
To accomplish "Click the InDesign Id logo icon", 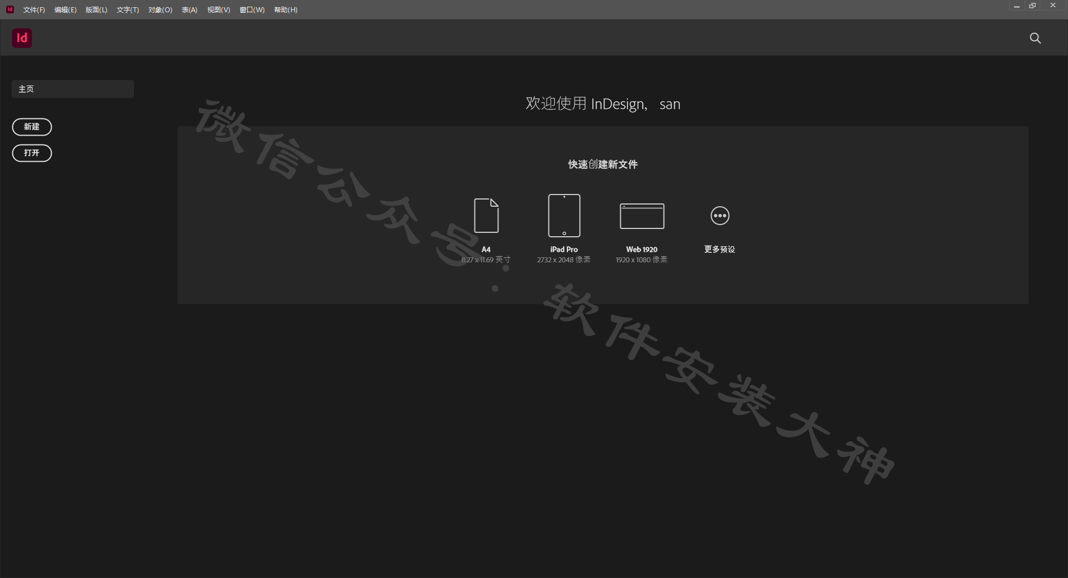I will pyautogui.click(x=22, y=38).
